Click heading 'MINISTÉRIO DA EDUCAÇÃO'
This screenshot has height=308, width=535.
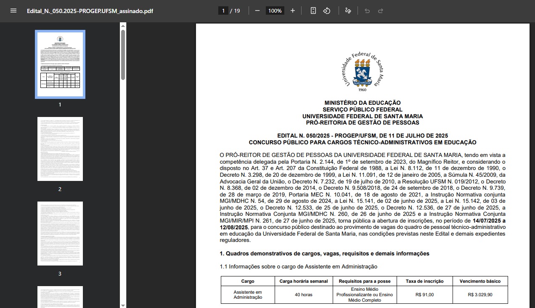point(363,103)
